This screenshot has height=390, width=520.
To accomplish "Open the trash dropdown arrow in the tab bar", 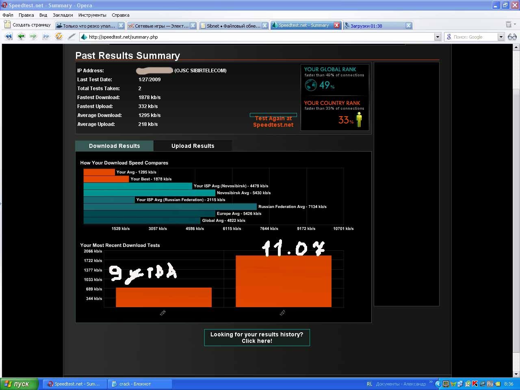I will coord(515,24).
